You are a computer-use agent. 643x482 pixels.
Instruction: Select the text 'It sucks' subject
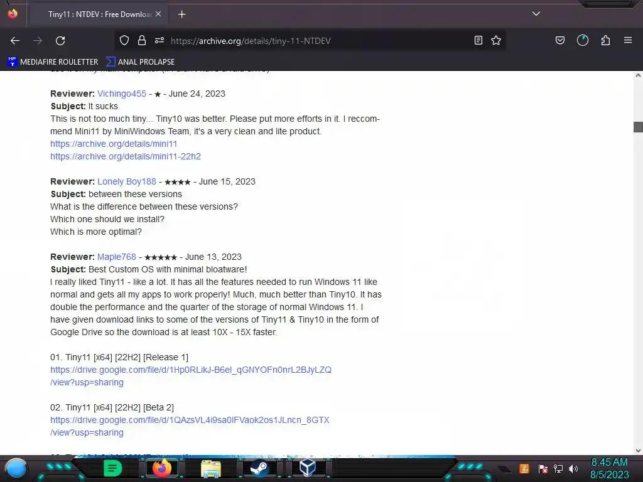(x=103, y=106)
